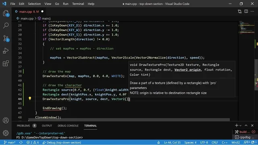This screenshot has width=258, height=145.
Task: Switch to the Terminal tab
Action: (x=90, y=126)
